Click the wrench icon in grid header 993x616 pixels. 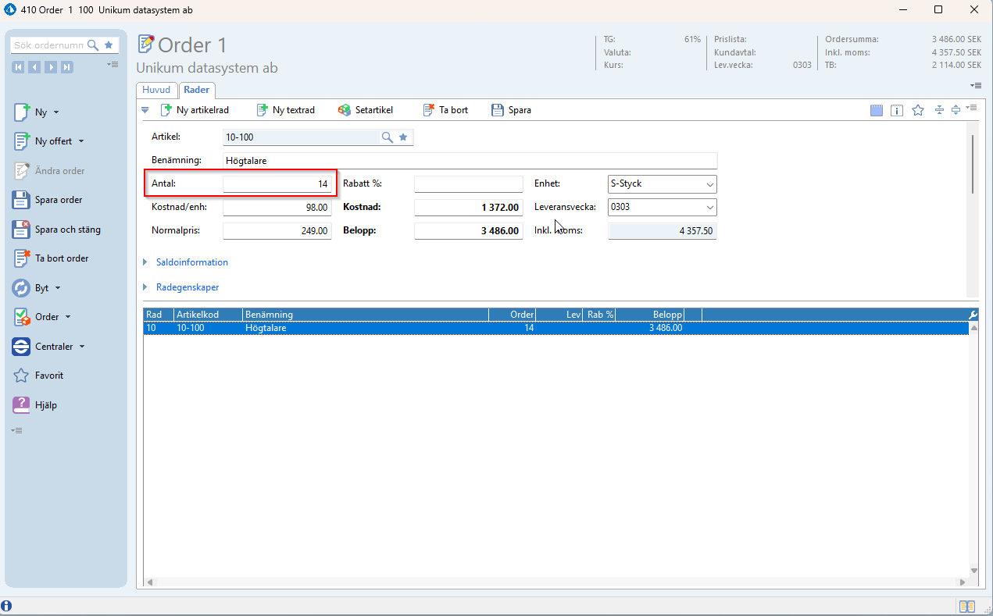pos(973,315)
